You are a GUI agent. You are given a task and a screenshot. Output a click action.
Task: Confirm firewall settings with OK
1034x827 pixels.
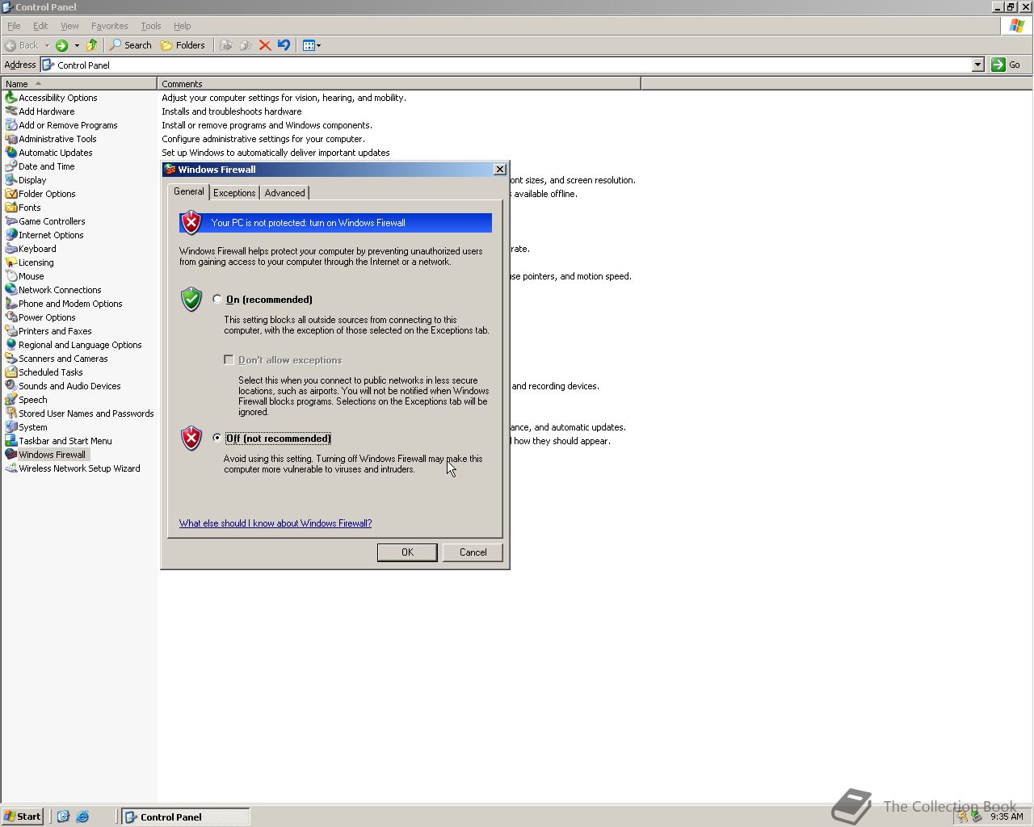[407, 552]
